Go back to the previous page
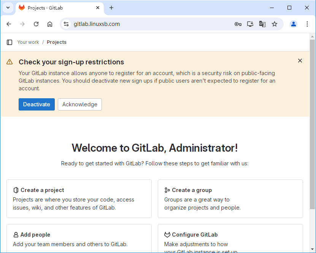This screenshot has height=253, width=316. coord(9,24)
